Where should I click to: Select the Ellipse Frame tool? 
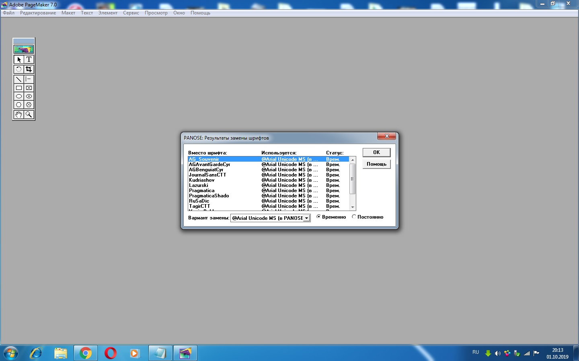click(29, 96)
